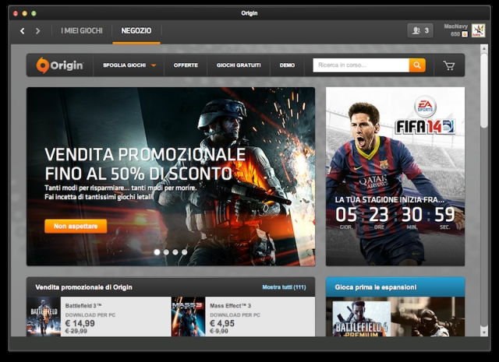The height and width of the screenshot is (362, 499).
Task: Click the Mostra tutti (111) link
Action: click(x=284, y=287)
